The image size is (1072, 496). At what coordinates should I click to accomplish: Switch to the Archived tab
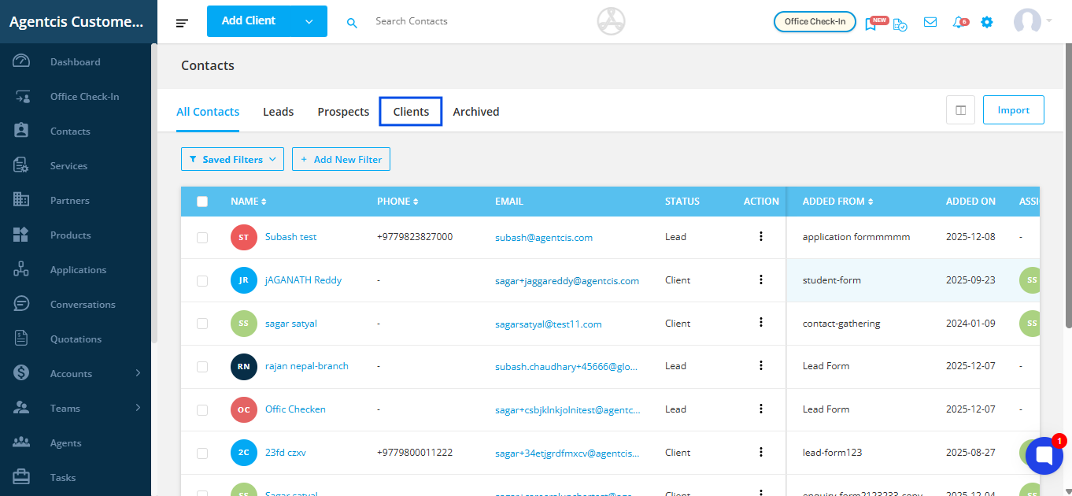click(476, 112)
